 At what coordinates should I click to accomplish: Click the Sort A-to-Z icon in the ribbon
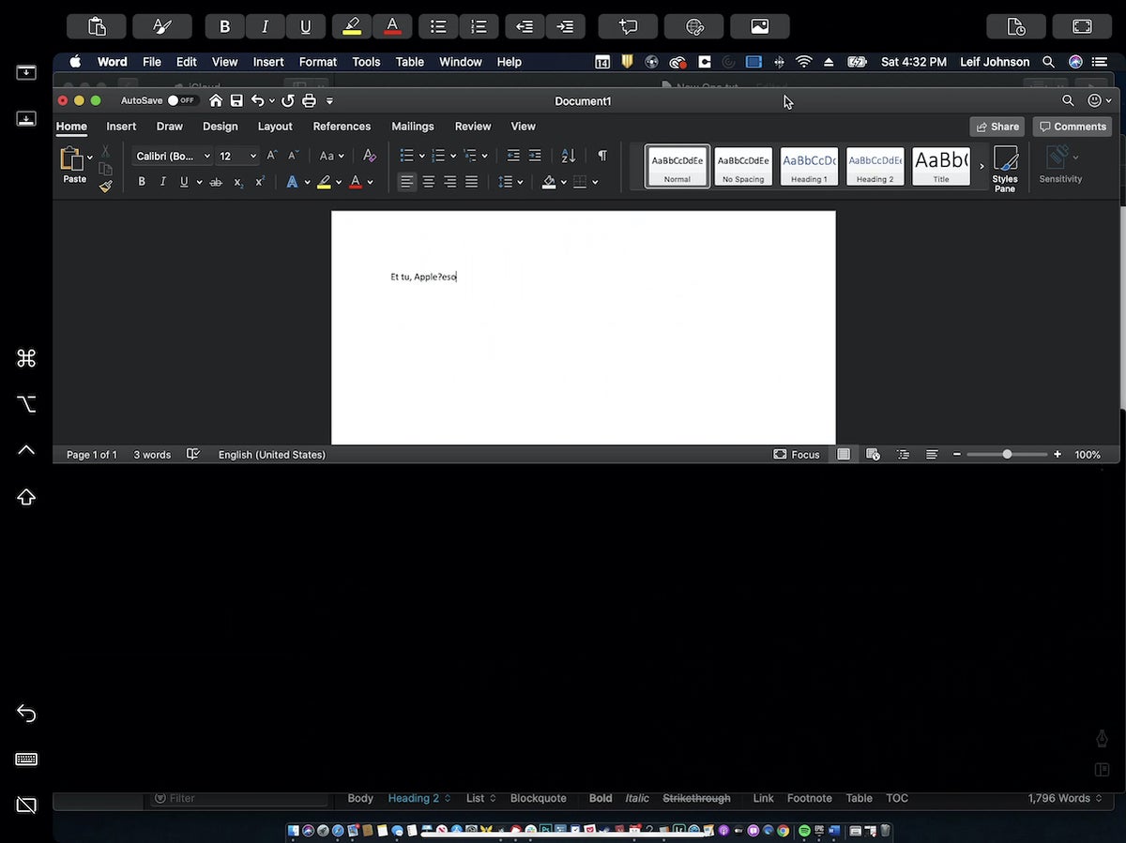(x=569, y=156)
